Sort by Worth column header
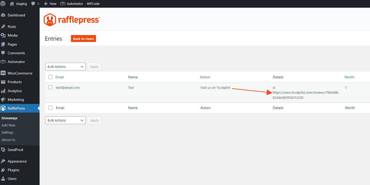The height and width of the screenshot is (185, 370). pyautogui.click(x=349, y=77)
